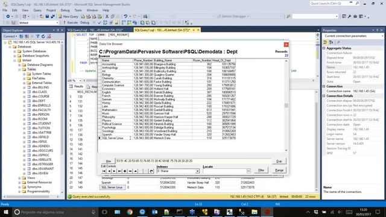
Task: Click the Head_Of_Dept column header
Action: click(x=224, y=60)
